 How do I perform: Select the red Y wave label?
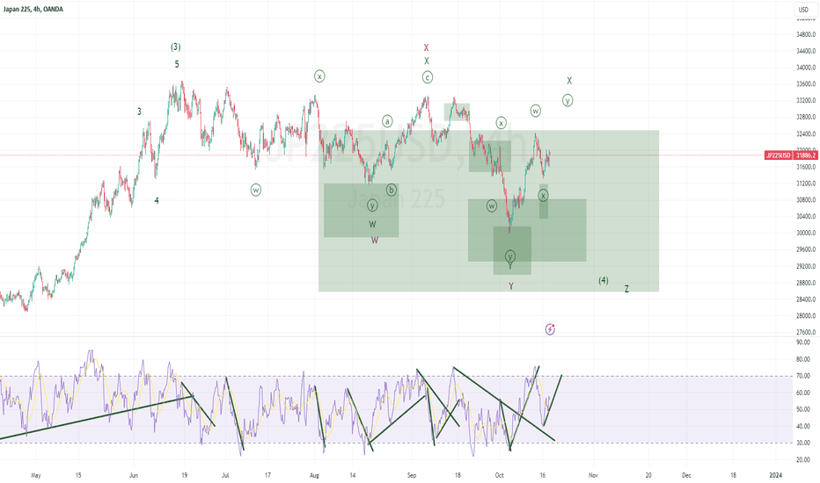coord(511,286)
